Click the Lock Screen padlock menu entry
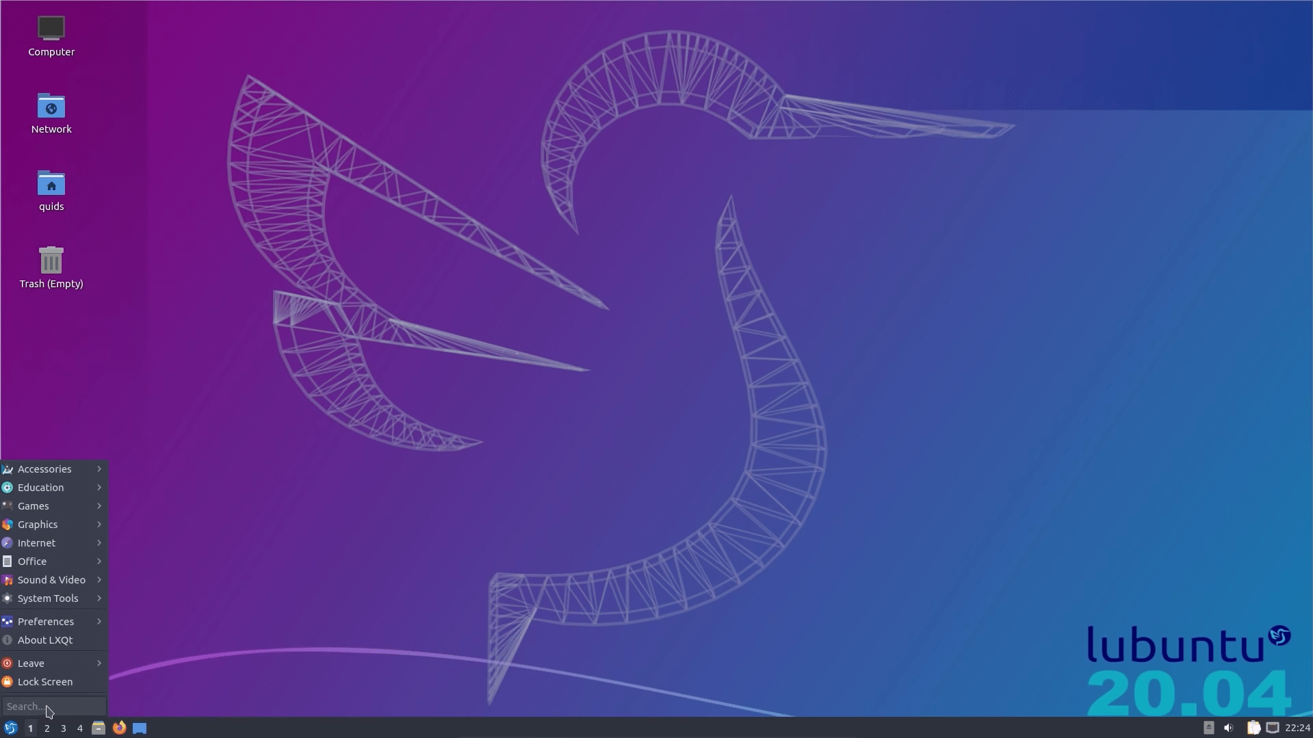 pos(54,681)
